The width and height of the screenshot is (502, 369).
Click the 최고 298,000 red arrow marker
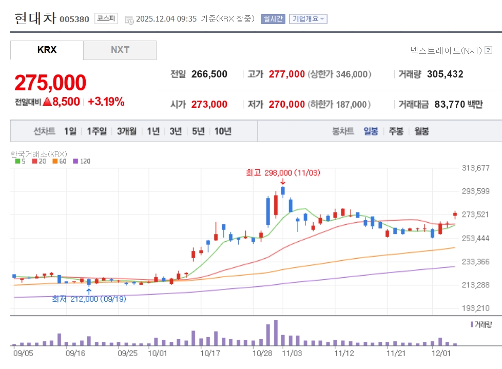click(x=283, y=182)
